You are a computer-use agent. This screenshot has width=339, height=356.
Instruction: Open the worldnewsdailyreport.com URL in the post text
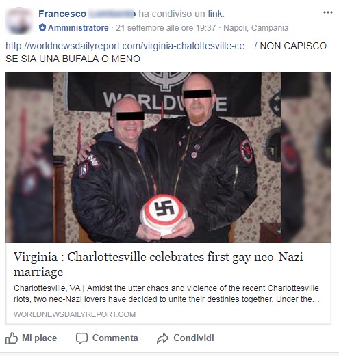click(131, 46)
